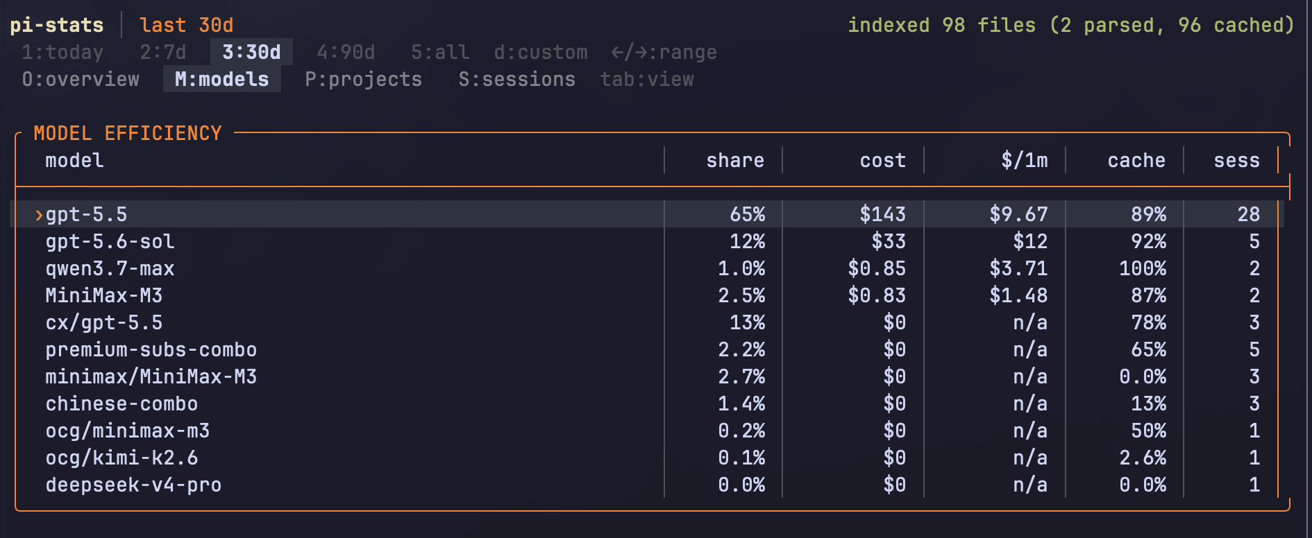Click the ←/→:range hint

[x=664, y=52]
